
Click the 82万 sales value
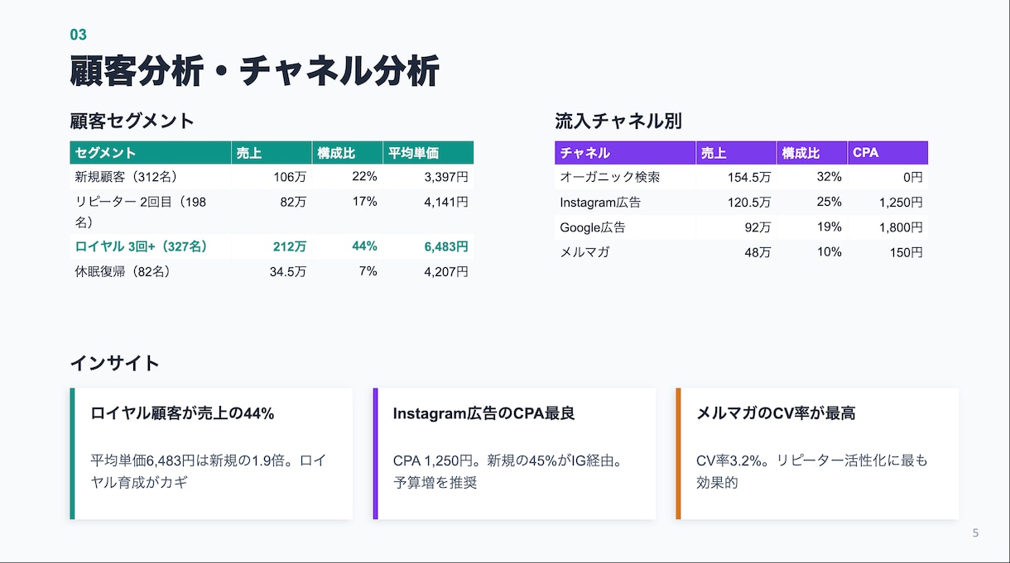(x=293, y=202)
